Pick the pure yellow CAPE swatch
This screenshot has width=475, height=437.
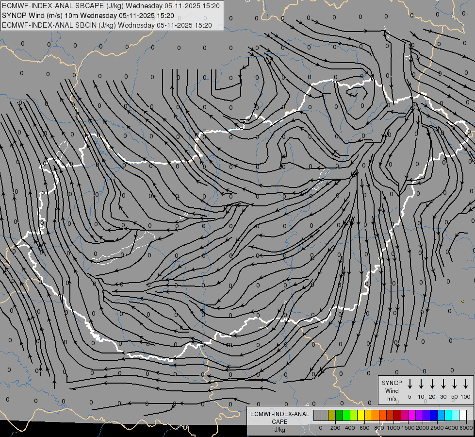[x=361, y=415]
